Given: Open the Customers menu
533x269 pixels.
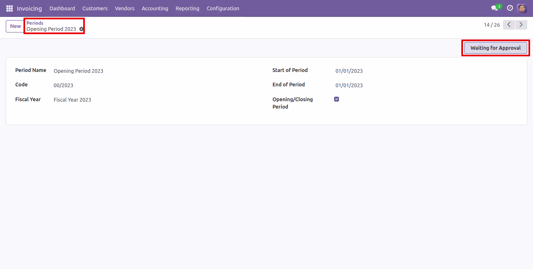Looking at the screenshot, I should coord(95,8).
